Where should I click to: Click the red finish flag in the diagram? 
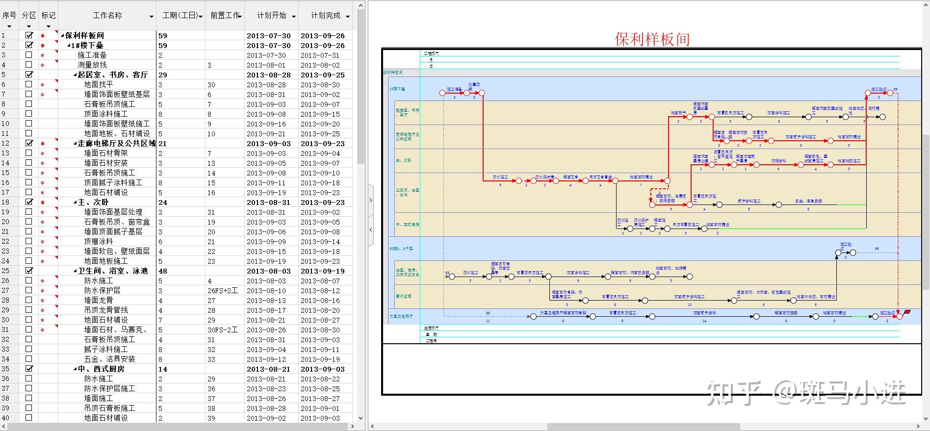[907, 312]
